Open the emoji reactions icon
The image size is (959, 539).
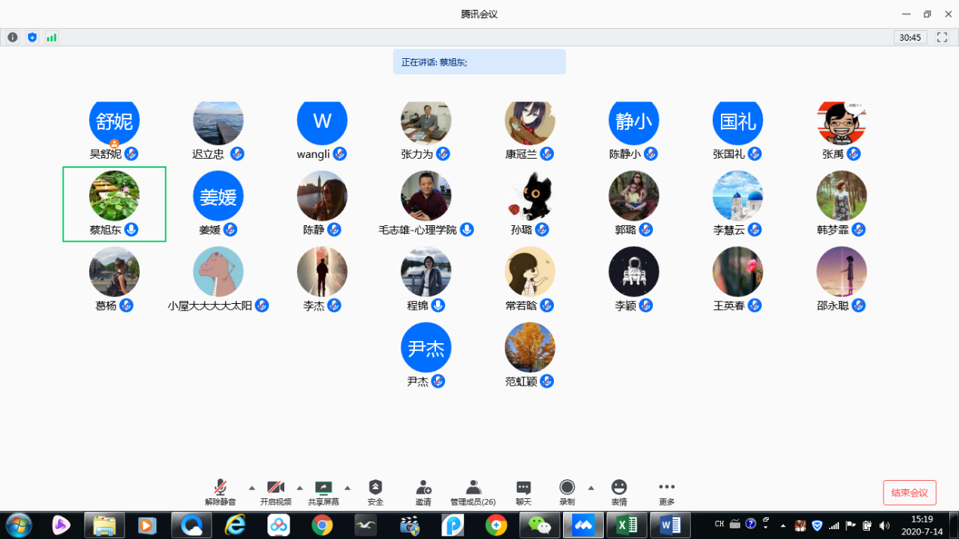619,487
